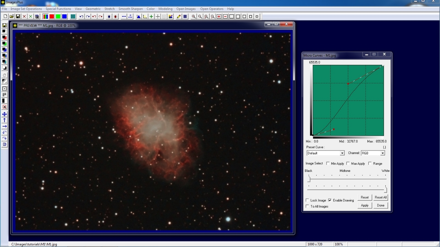This screenshot has height=247, width=440.
Task: Click the Black point slider handle
Action: point(309,179)
